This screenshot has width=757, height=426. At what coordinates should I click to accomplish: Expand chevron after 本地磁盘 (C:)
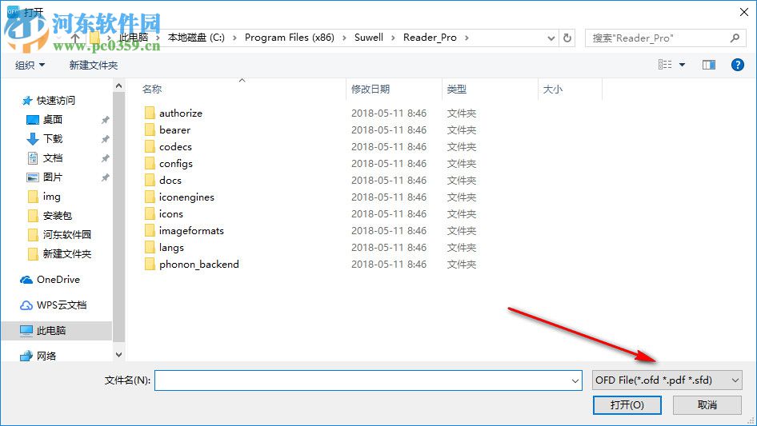point(234,38)
